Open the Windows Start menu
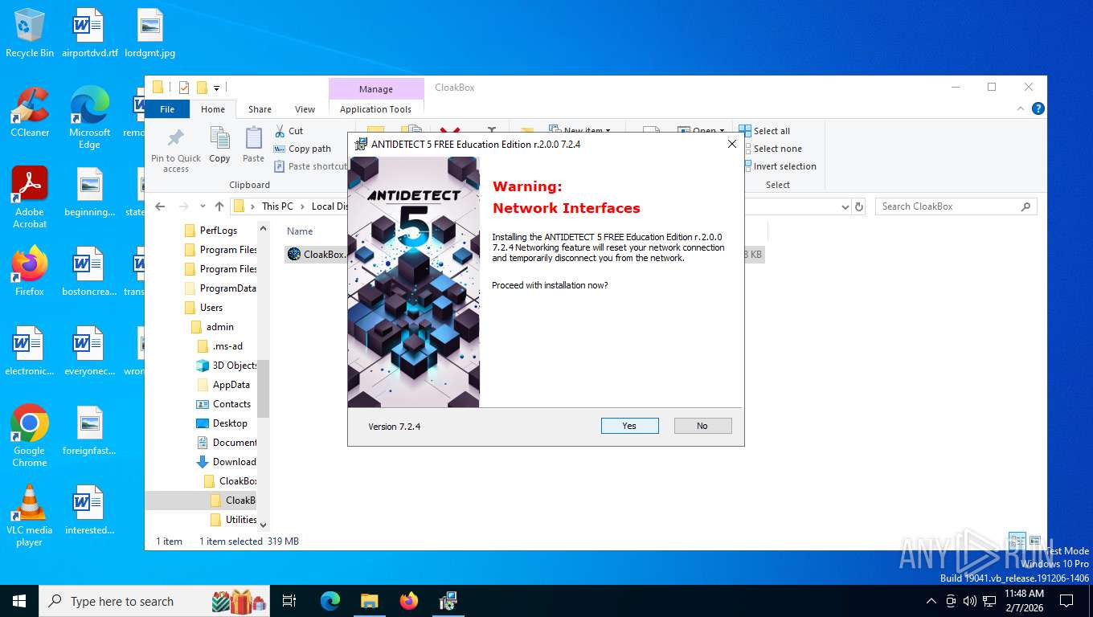The height and width of the screenshot is (617, 1093). 19,601
